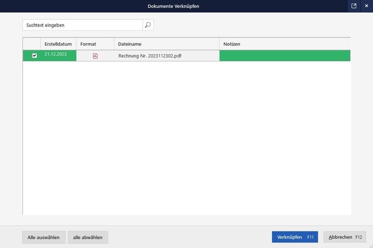This screenshot has width=373, height=248.
Task: Uncheck the checkbox for Rechnung Nr. 2023112302.pdf
Action: click(x=35, y=55)
